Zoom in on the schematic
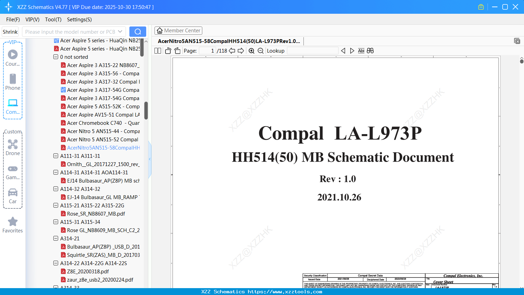 pyautogui.click(x=252, y=51)
